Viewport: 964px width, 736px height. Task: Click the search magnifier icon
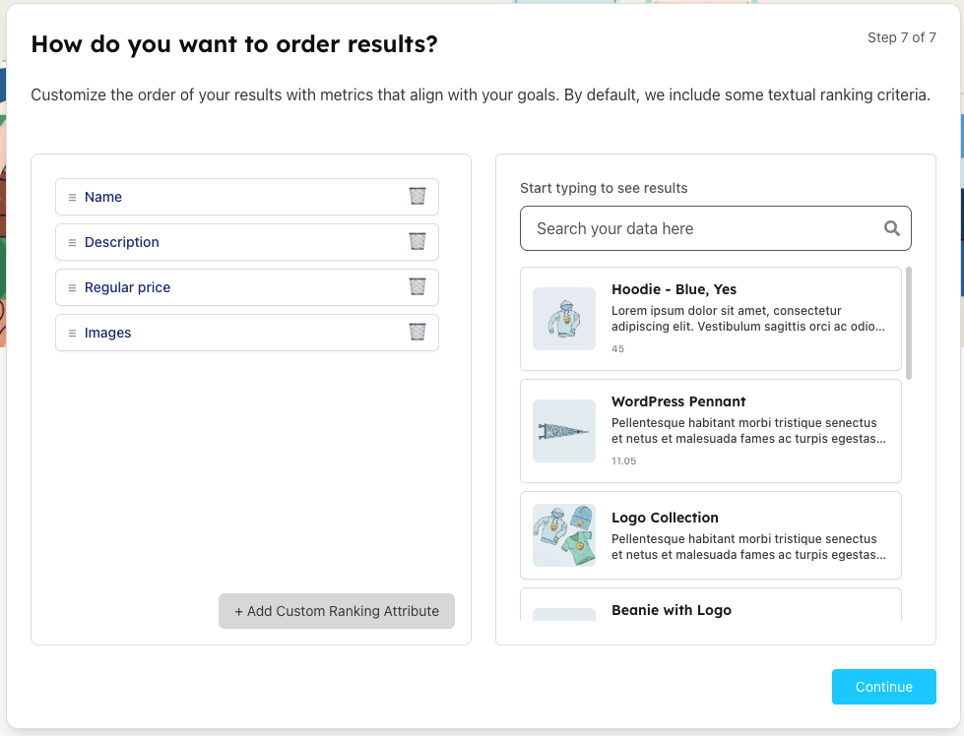892,228
